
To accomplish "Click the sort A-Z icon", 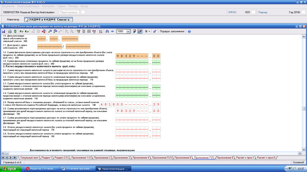I will coord(101,31).
